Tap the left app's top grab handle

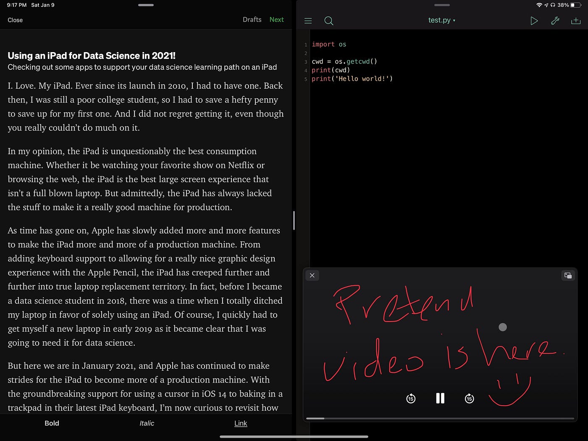pos(146,5)
